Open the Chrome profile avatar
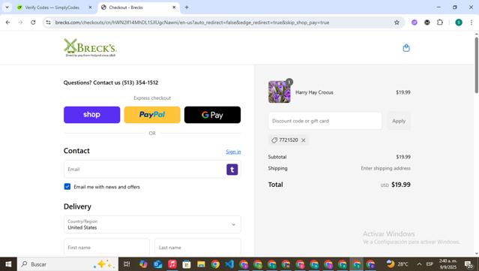This screenshot has height=271, width=479. [459, 23]
